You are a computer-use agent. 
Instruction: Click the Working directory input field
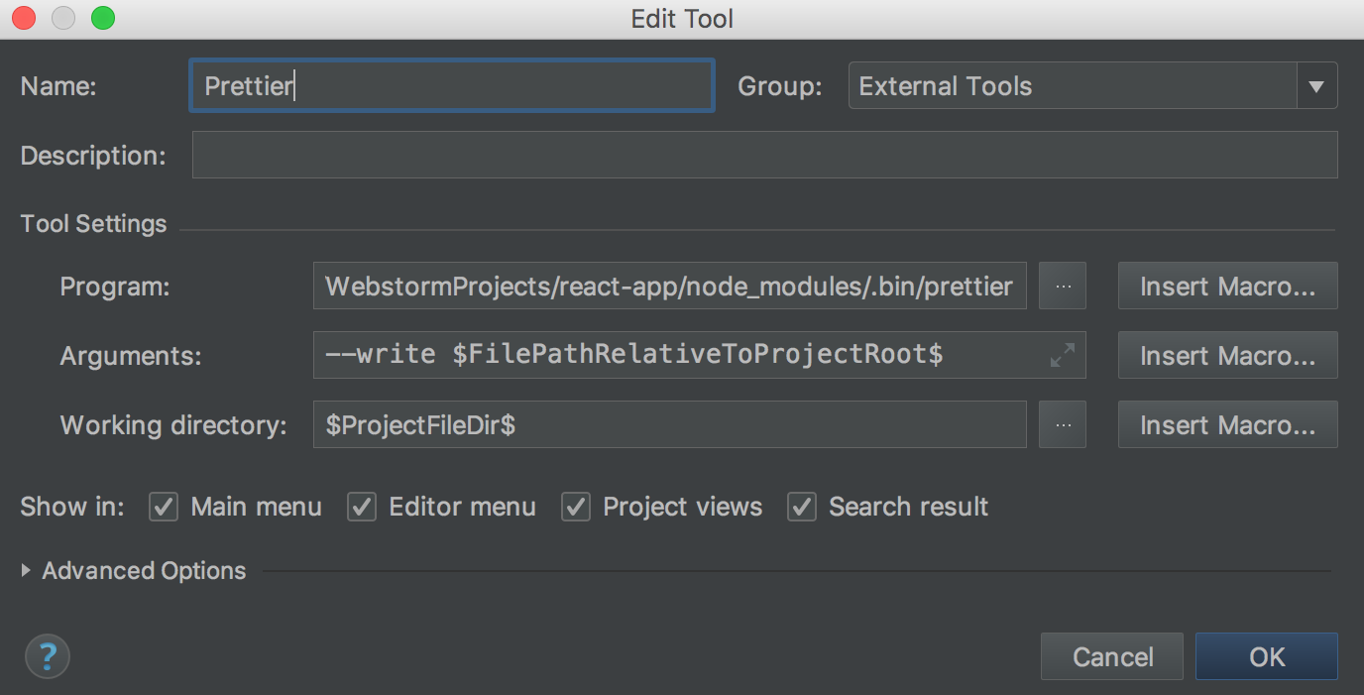coord(669,425)
